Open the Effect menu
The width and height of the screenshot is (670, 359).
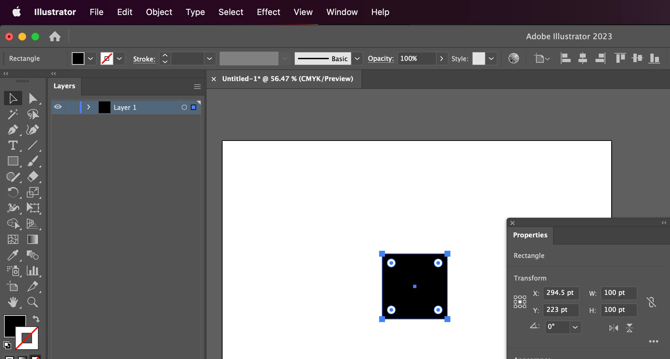268,12
